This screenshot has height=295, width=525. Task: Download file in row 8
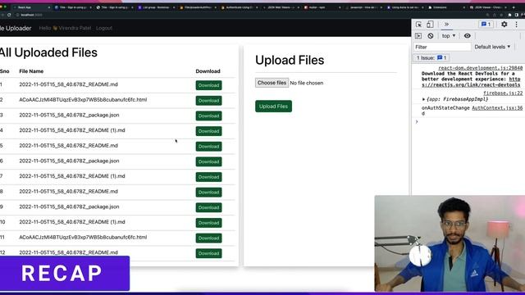pyautogui.click(x=208, y=193)
